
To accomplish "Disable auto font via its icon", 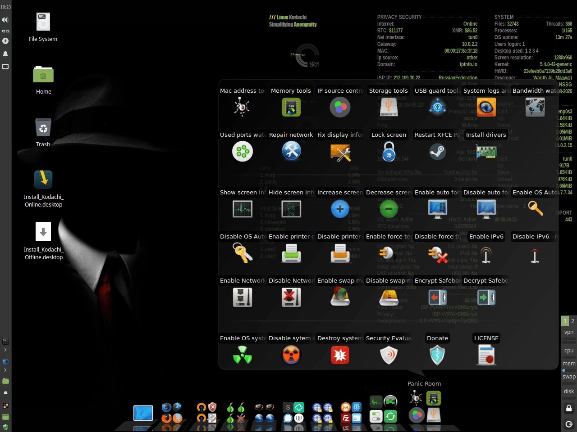I will pos(486,209).
